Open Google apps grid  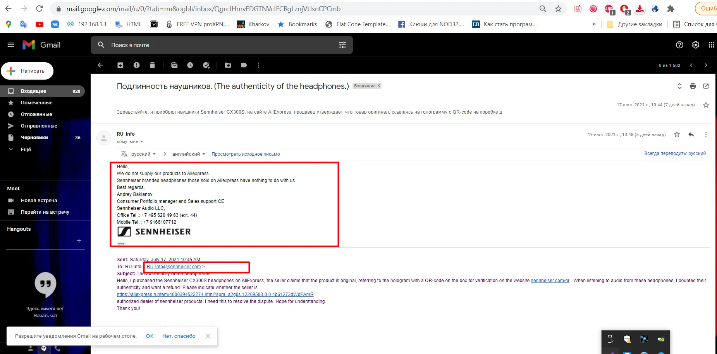pos(712,45)
